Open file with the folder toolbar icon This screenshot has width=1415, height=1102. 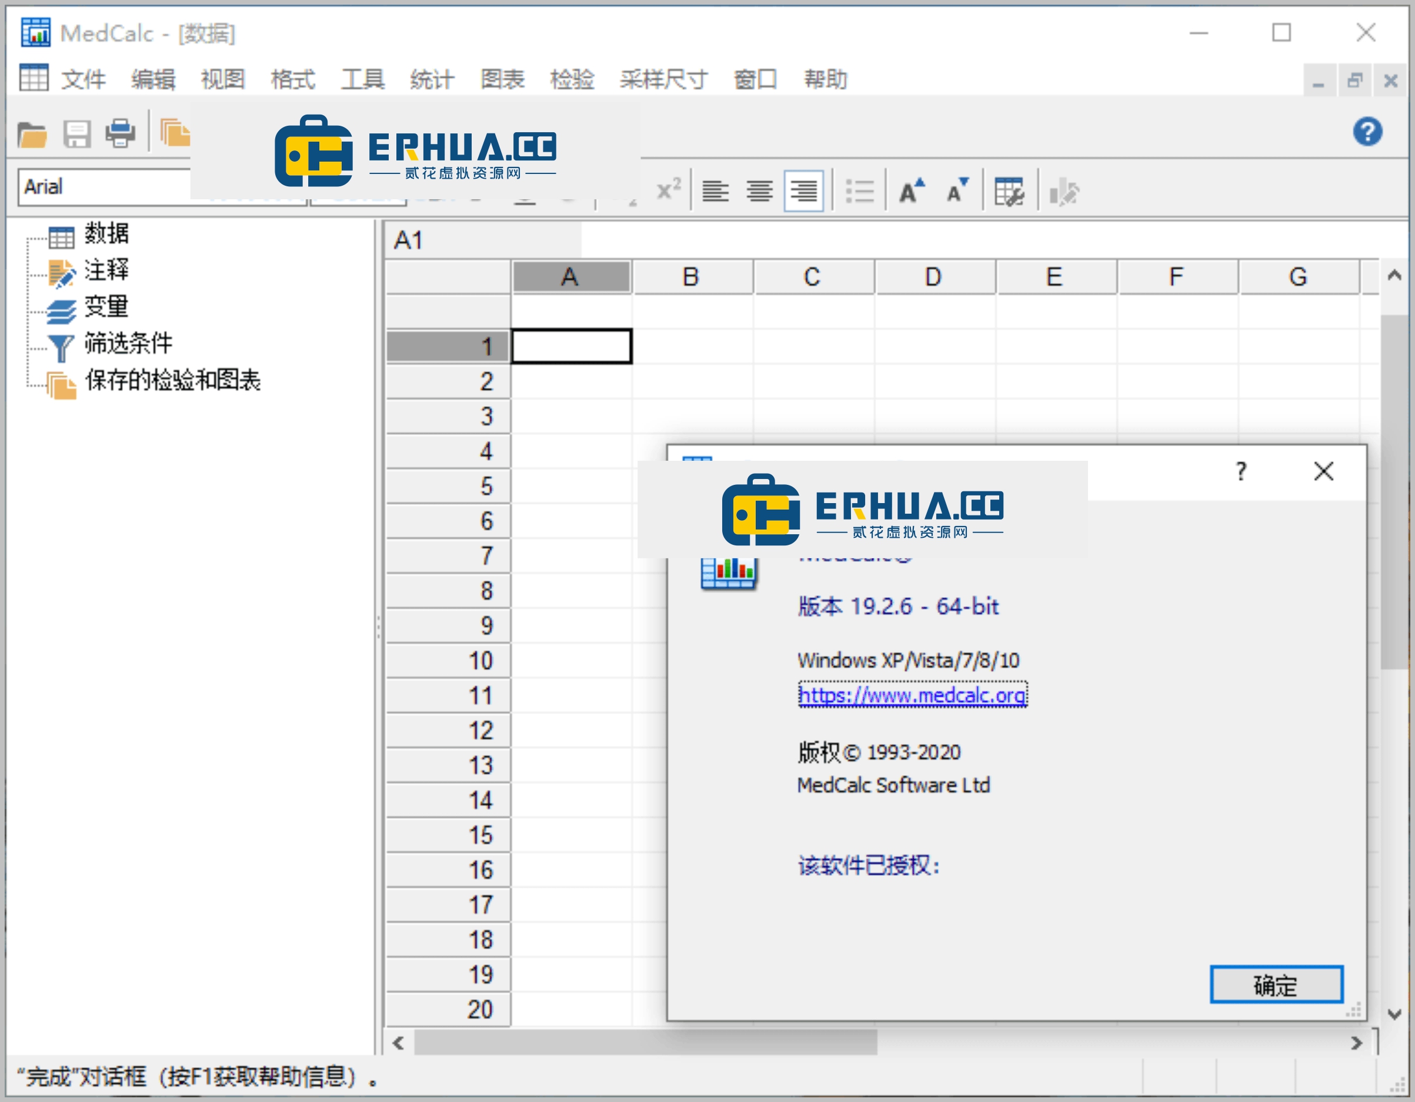click(32, 134)
